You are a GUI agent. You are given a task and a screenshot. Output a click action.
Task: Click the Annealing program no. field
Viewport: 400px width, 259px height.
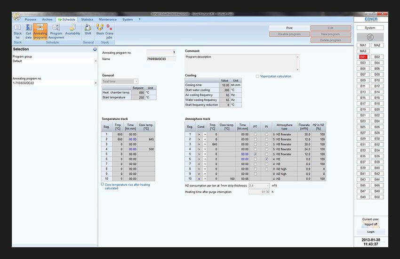[161, 52]
